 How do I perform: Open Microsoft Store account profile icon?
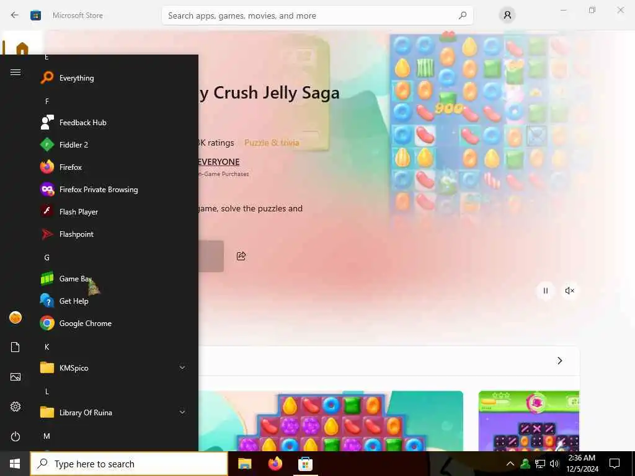click(x=507, y=15)
